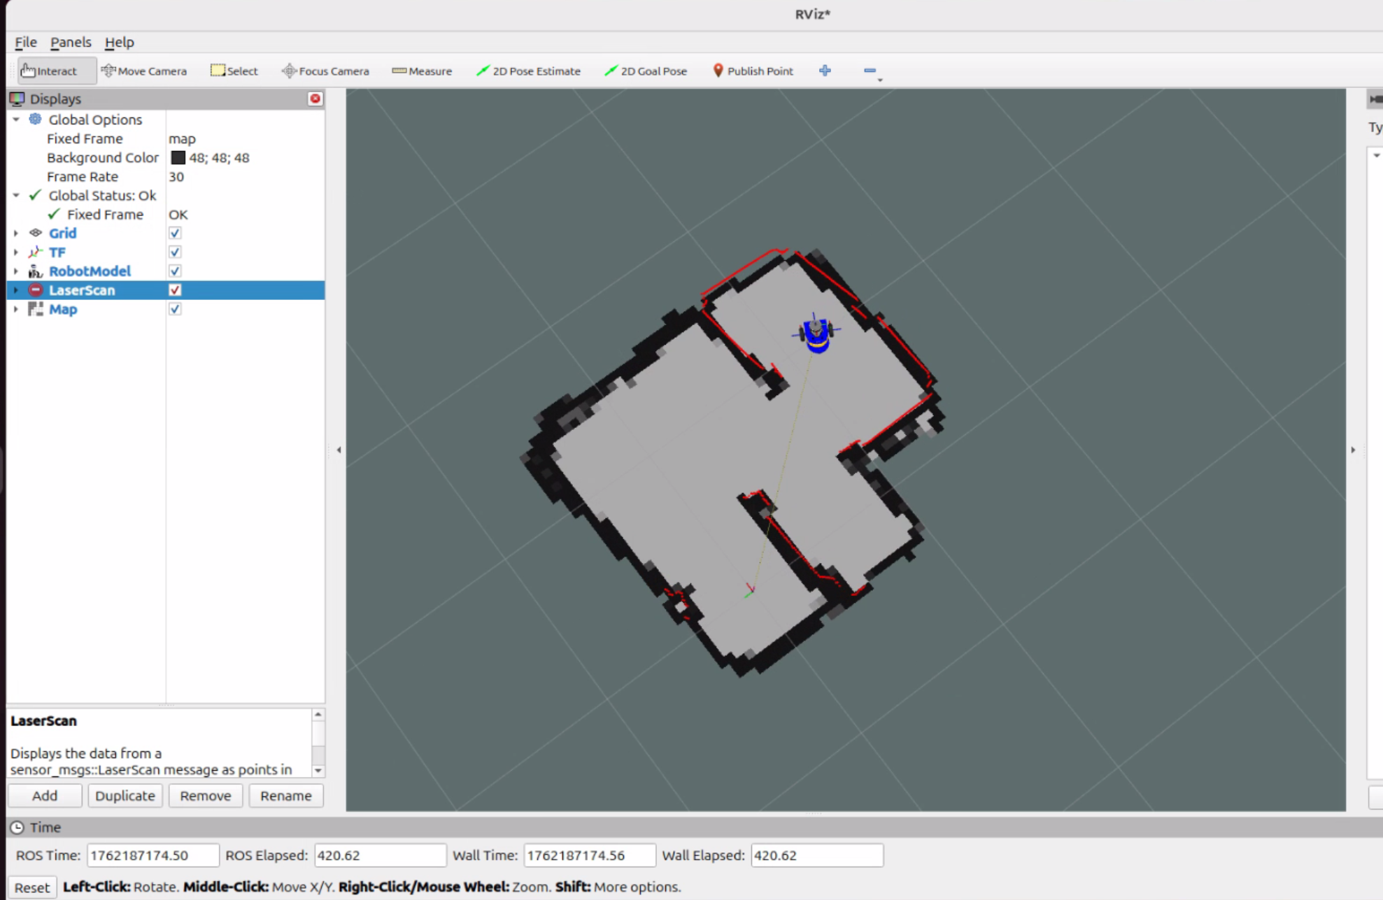Expand the TF display tree item
This screenshot has height=900, width=1383.
pyautogui.click(x=15, y=252)
